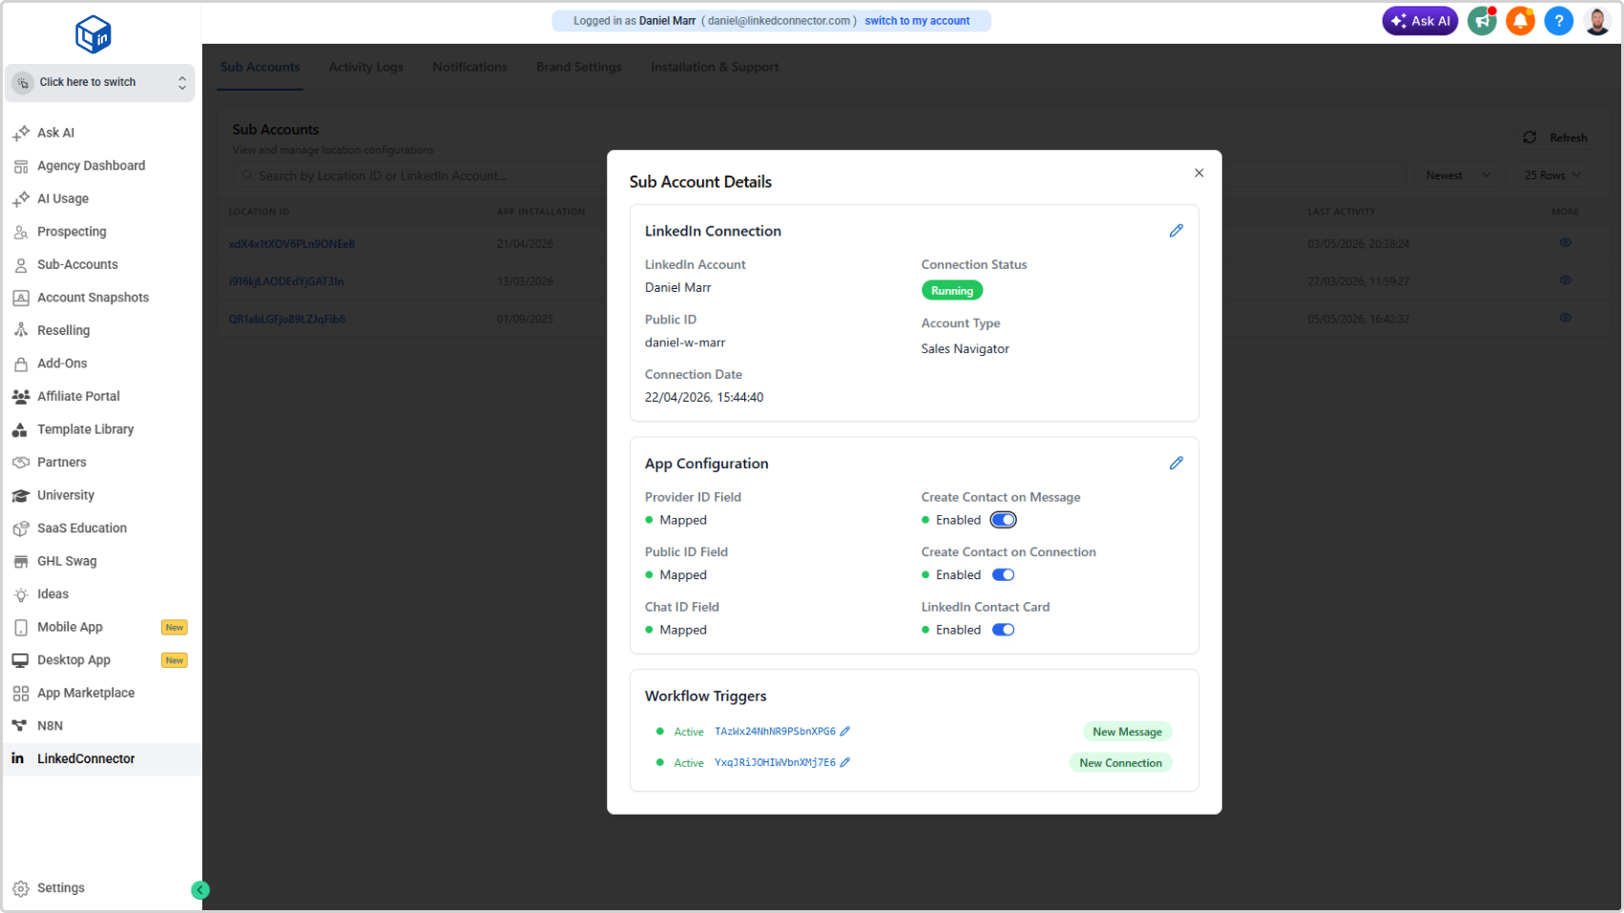The width and height of the screenshot is (1624, 913).
Task: Open trigger link TAzWx24NhNR9PSbnXPG6
Action: click(775, 732)
